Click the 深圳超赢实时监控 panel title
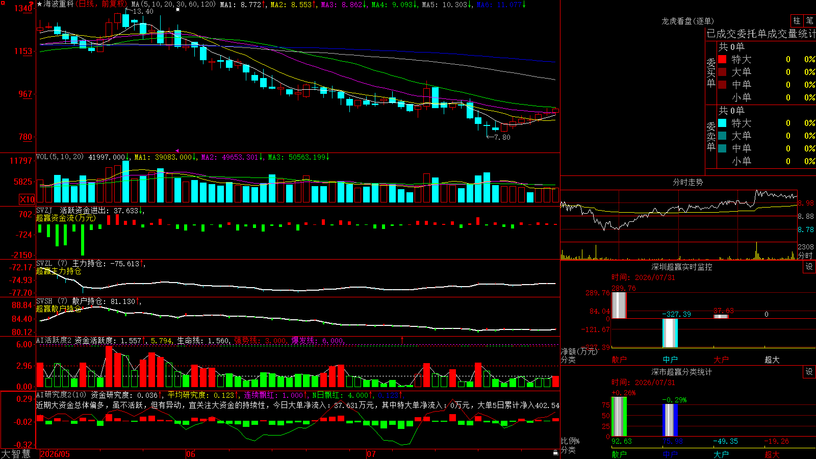Screen dimensions: 816x459 682,267
